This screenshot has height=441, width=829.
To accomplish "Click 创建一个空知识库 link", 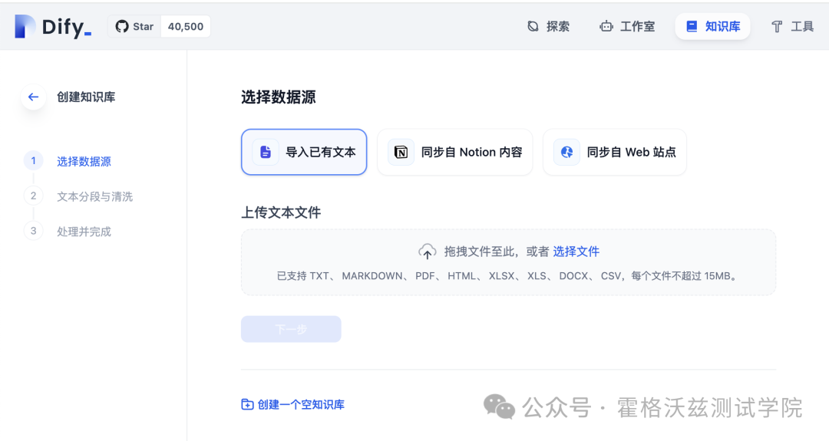I will [x=301, y=404].
